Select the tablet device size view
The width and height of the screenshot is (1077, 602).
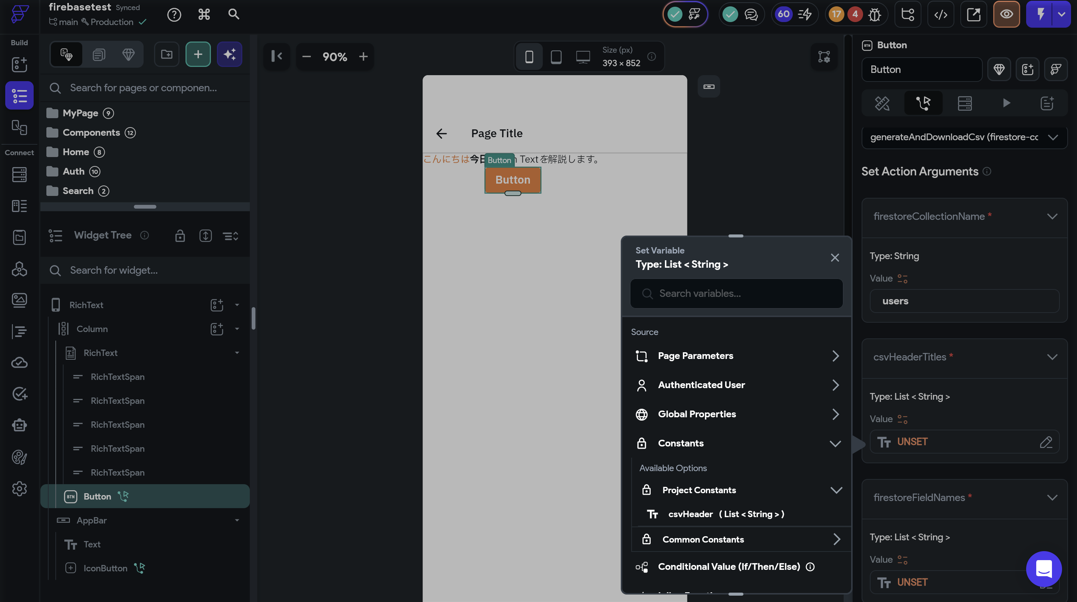click(556, 56)
